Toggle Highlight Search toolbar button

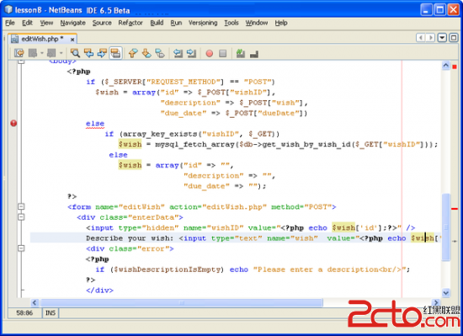(x=115, y=53)
